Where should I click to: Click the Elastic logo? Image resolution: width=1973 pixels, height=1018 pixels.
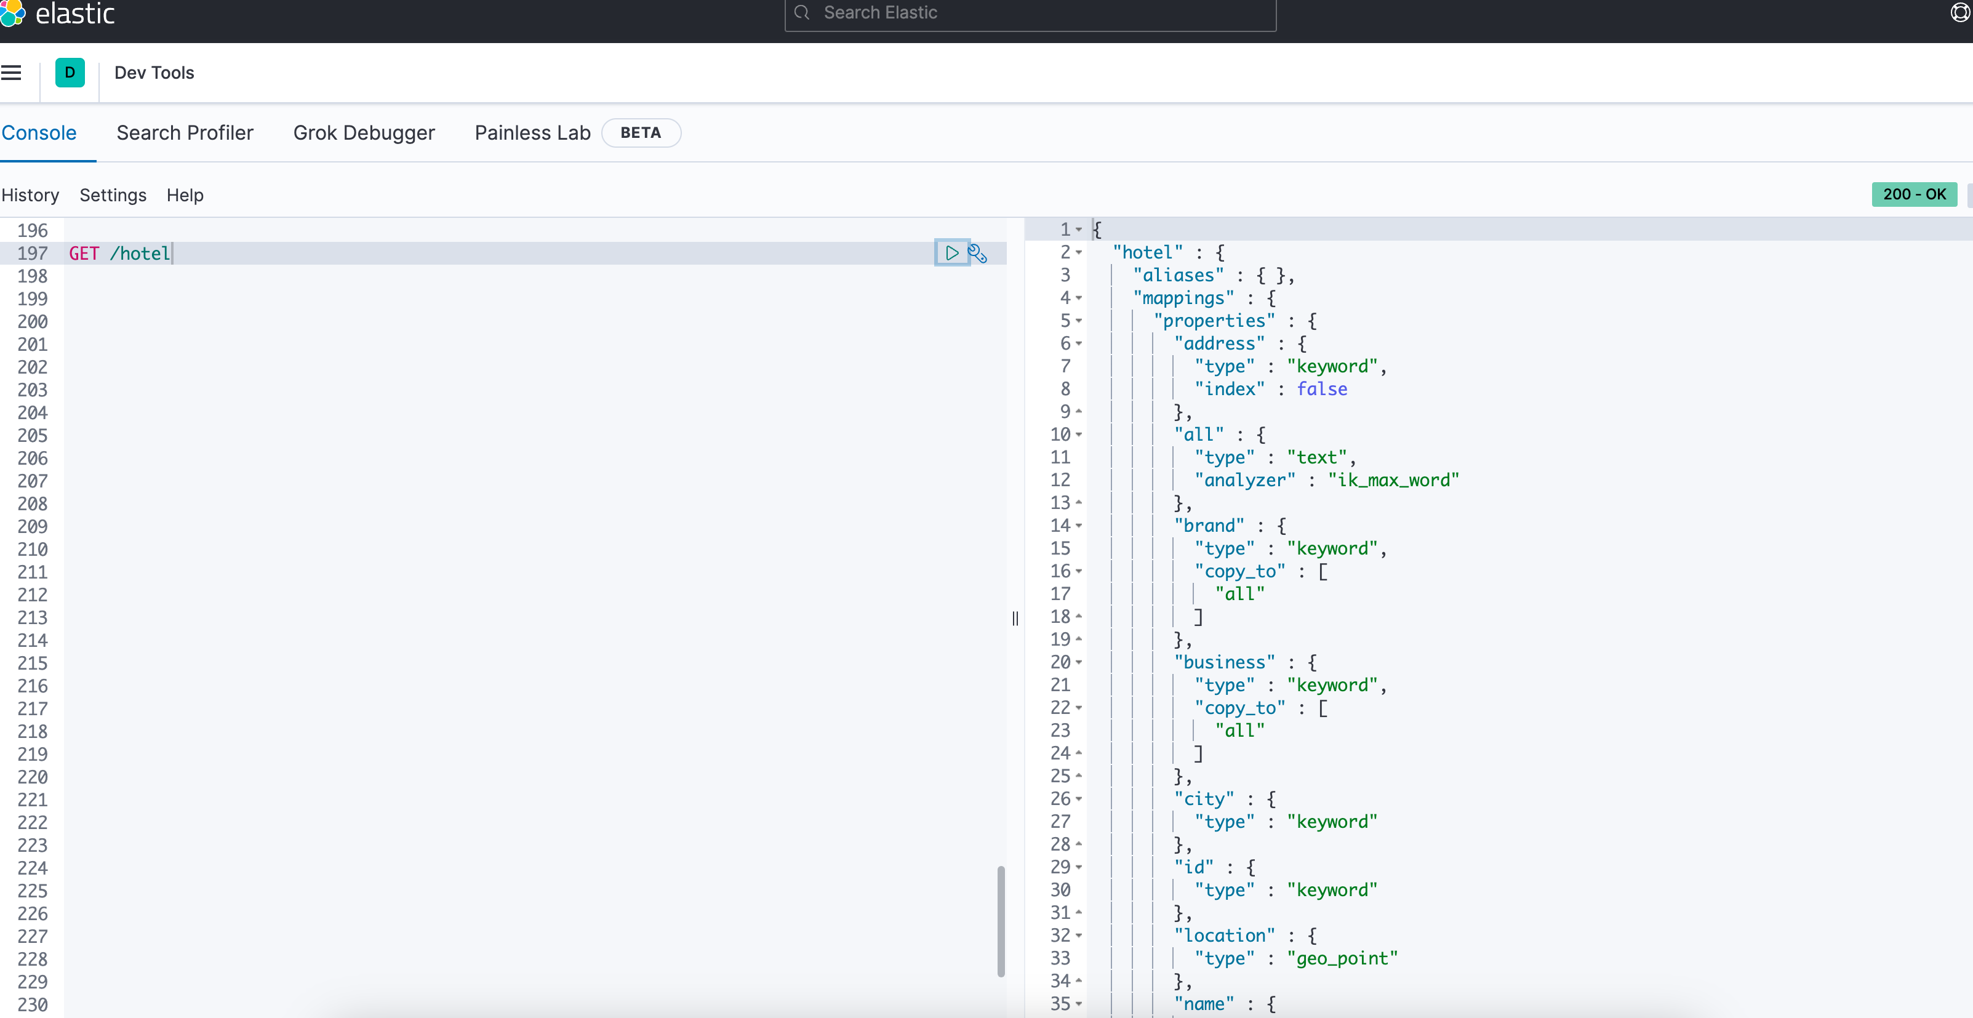58,13
